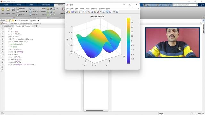This screenshot has width=205, height=115.
Task: Click the MATLAB Help question mark icon
Action: click(170, 5)
